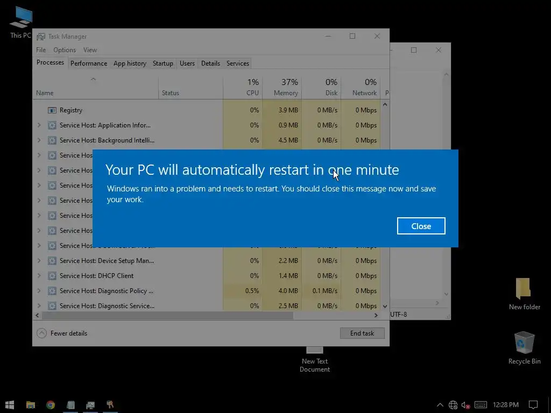Switch to the Services tab
The height and width of the screenshot is (413, 551).
tap(237, 63)
